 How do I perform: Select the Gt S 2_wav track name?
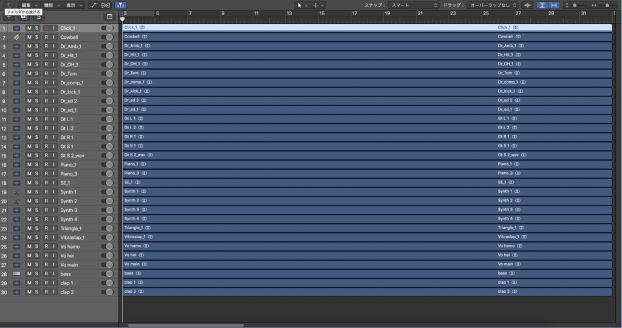(x=72, y=156)
